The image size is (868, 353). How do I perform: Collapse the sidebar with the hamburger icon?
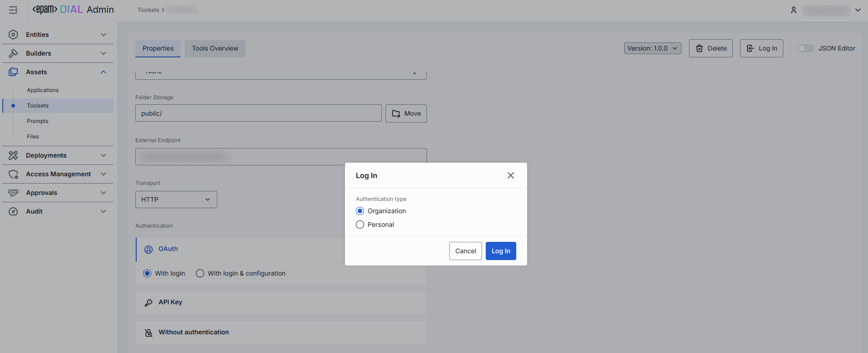point(13,10)
